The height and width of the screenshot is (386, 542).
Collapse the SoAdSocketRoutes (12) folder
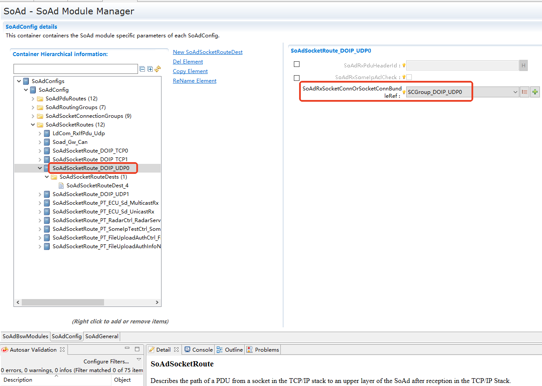34,125
